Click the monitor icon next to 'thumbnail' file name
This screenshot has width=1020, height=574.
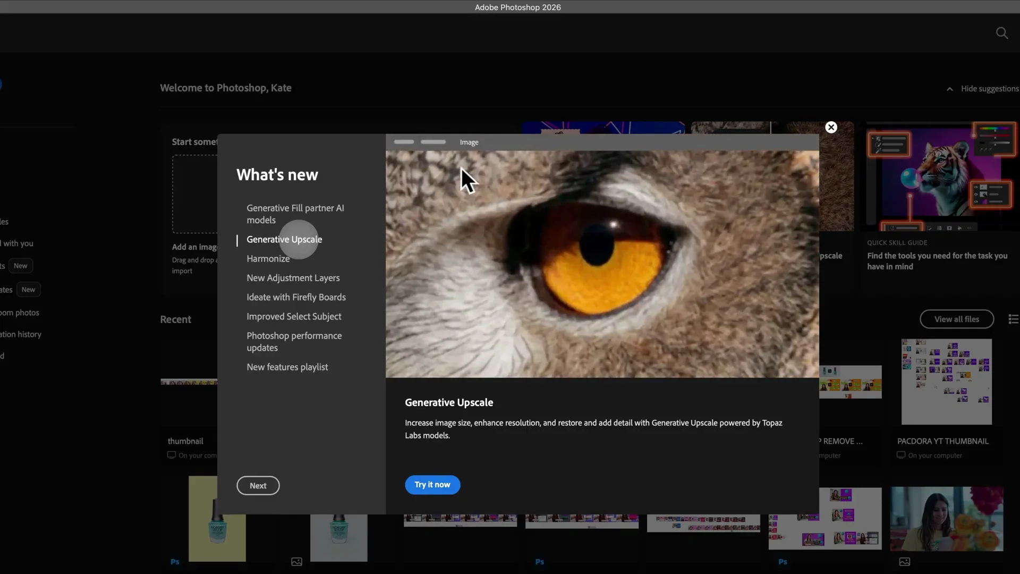[x=171, y=455]
